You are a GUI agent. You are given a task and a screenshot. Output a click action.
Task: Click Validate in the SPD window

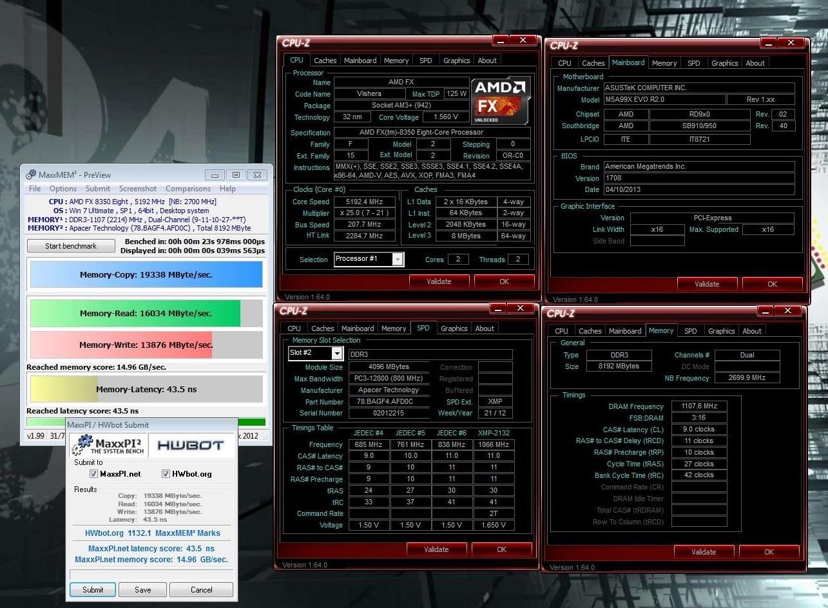[436, 549]
